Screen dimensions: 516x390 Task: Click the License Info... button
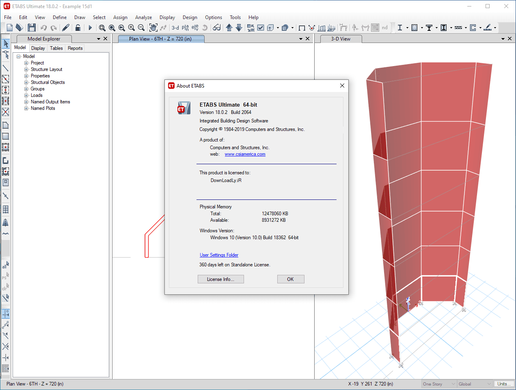click(220, 279)
